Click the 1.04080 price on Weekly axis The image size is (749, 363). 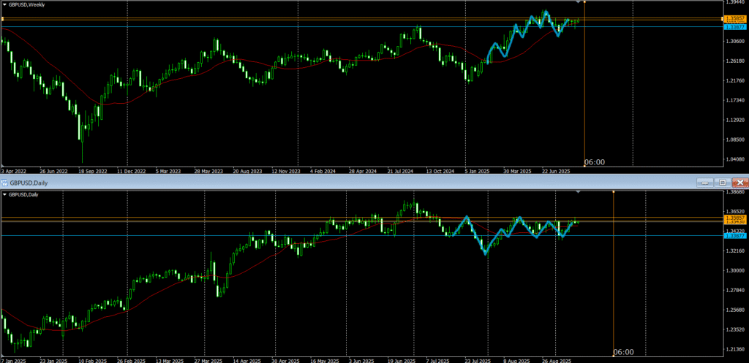pos(734,159)
